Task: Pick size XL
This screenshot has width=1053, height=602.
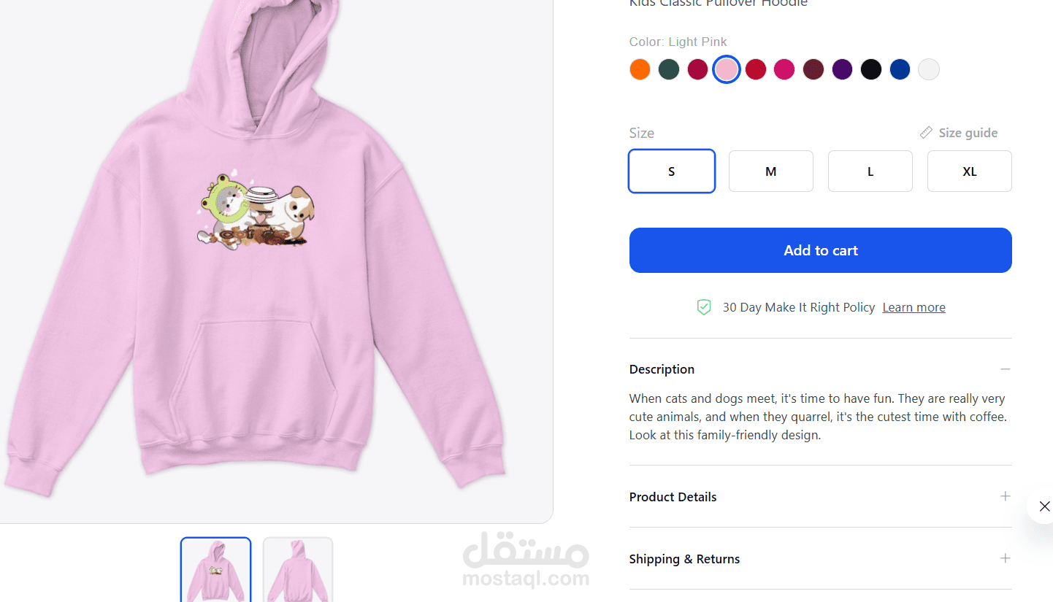Action: (x=970, y=171)
